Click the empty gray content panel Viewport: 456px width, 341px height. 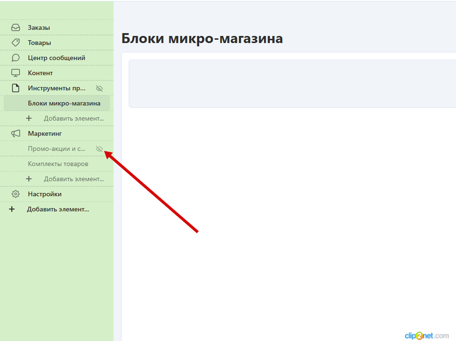click(x=292, y=84)
